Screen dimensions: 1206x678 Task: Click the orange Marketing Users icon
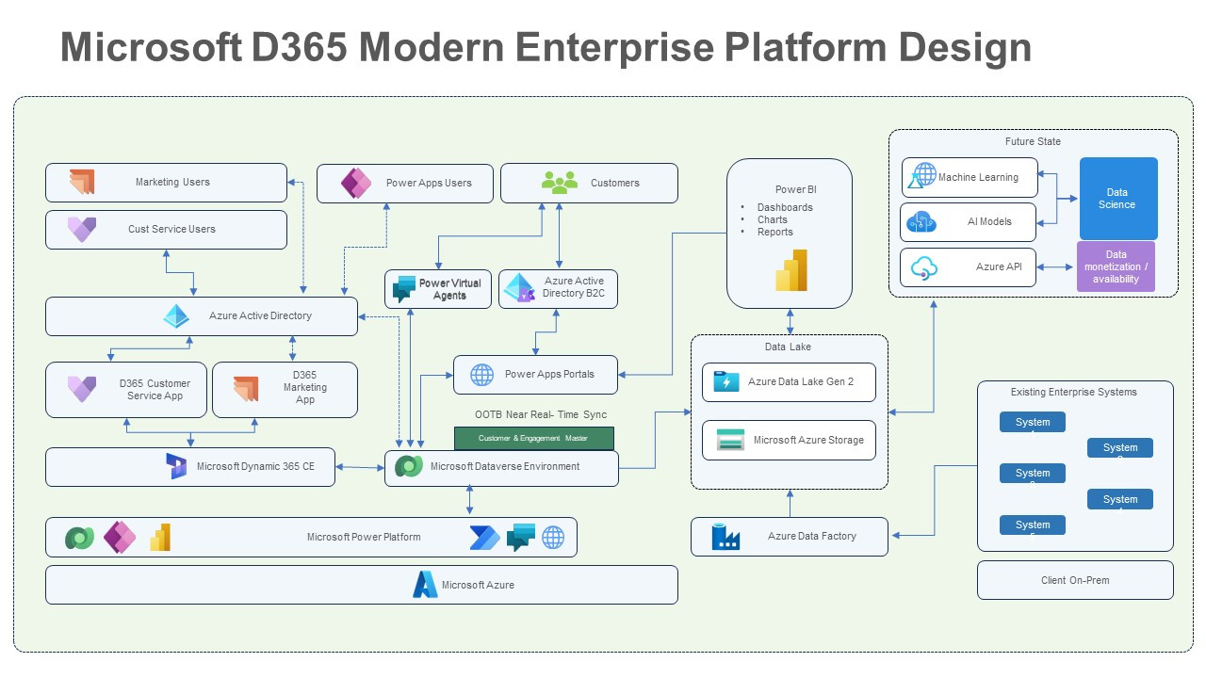[82, 182]
